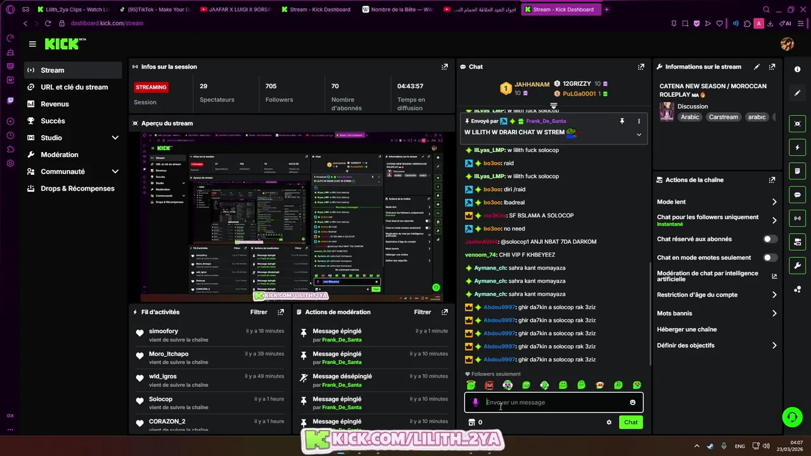Click Héberger une chaîne
Screen dimensions: 811x456
pyautogui.click(x=687, y=329)
